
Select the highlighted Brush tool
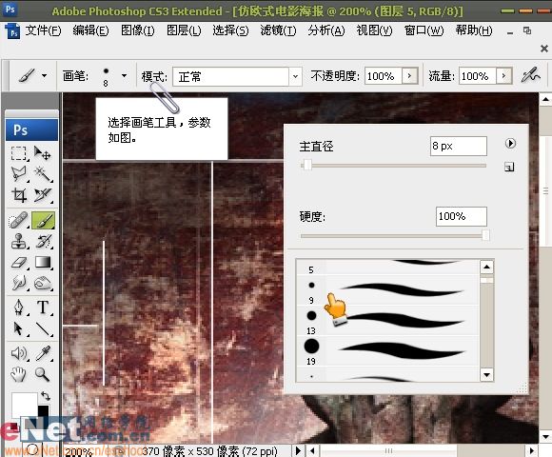[43, 221]
